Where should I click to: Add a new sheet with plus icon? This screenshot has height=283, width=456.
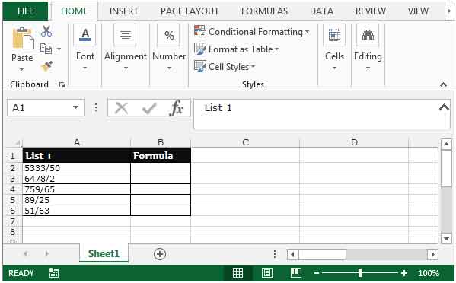pos(160,254)
